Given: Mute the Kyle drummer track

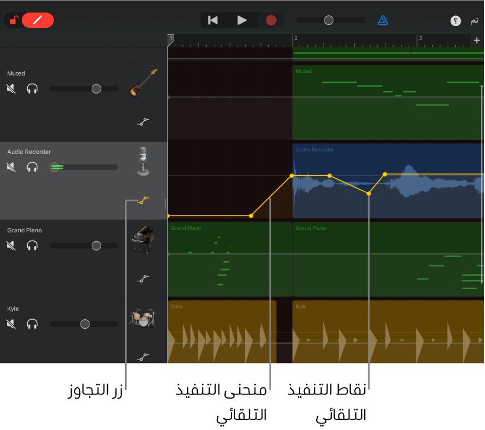Looking at the screenshot, I should coord(11,324).
